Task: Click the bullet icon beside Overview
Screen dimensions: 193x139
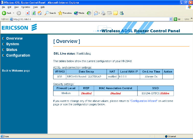Action: point(3,39)
